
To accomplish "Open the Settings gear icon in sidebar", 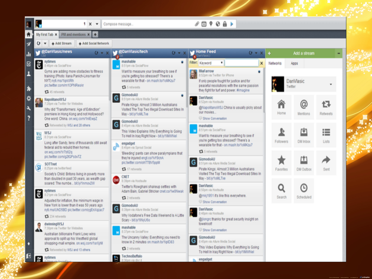I will coord(29,99).
